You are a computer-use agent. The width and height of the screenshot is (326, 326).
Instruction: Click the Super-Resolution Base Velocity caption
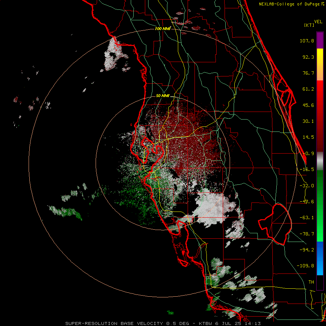pos(163,323)
